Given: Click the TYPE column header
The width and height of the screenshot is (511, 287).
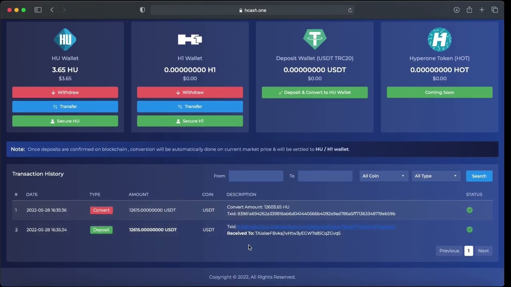Looking at the screenshot, I should click(x=95, y=195).
